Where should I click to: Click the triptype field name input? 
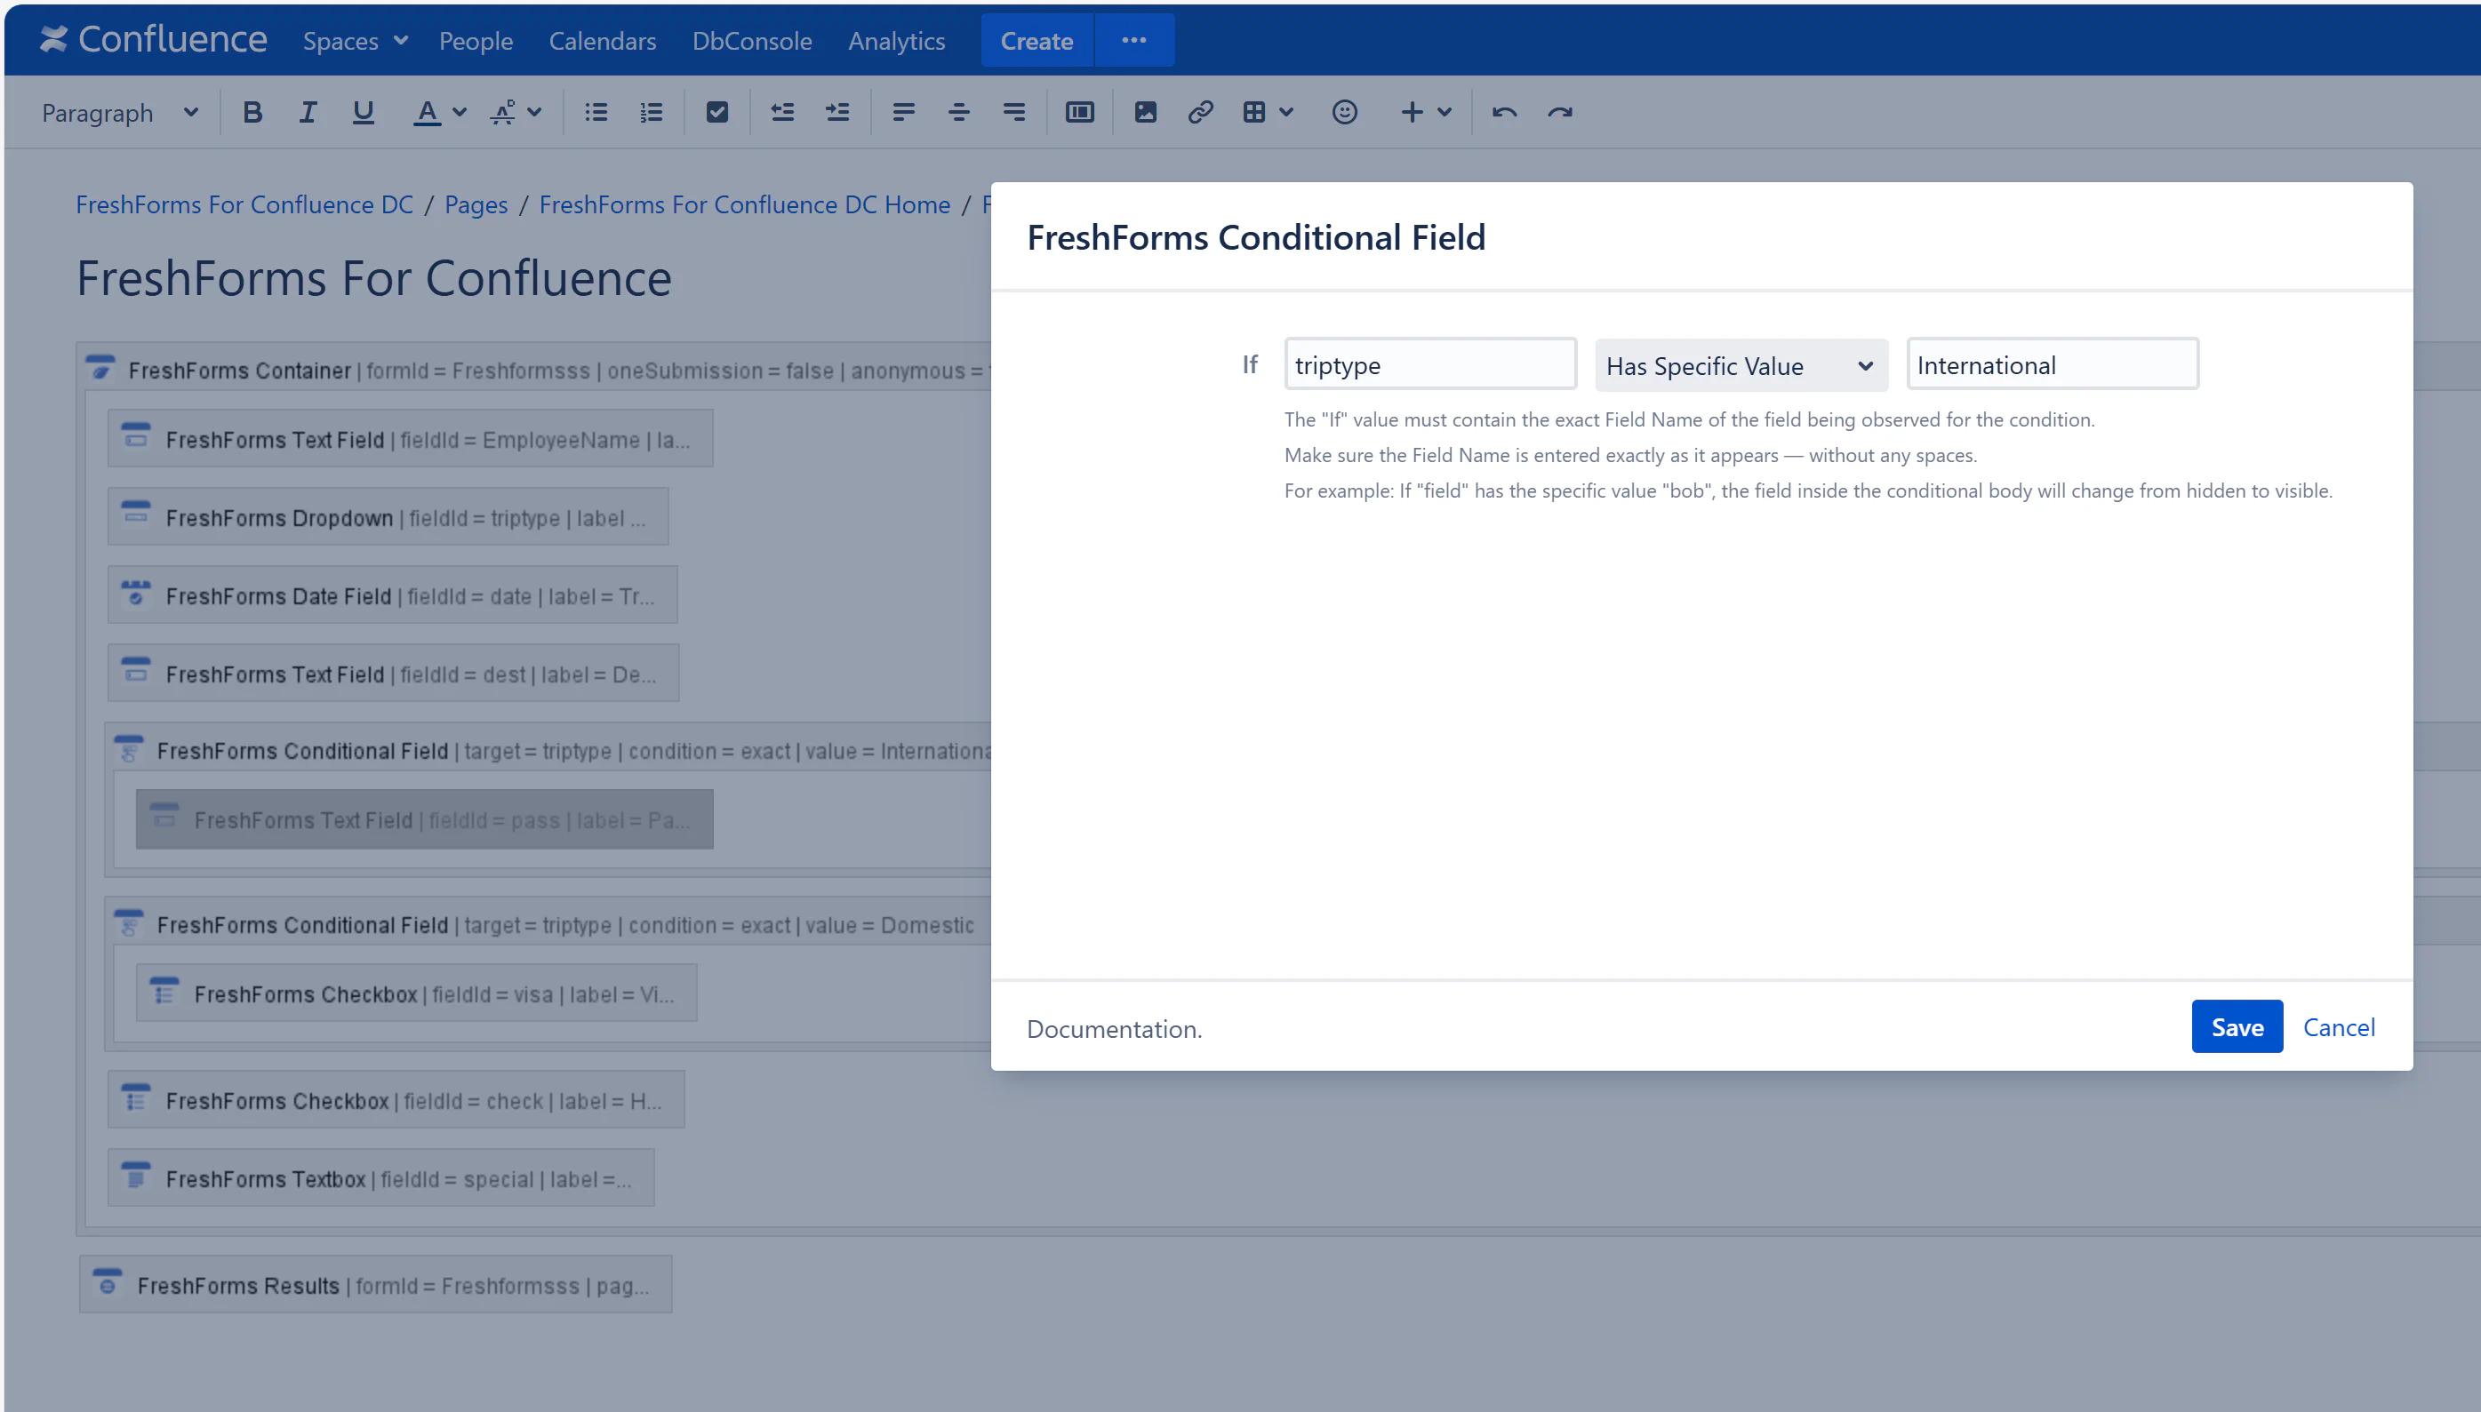click(x=1429, y=364)
